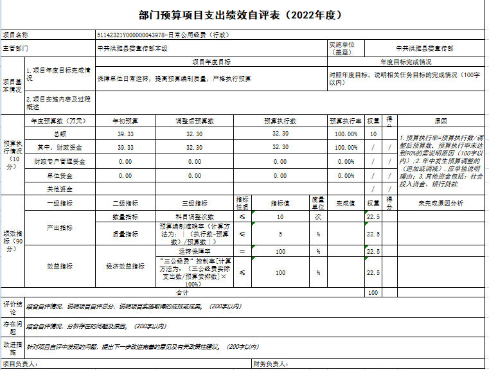The width and height of the screenshot is (489, 370).
Task: Select the title cell 部门预算项目支出绩效自评表（2022年度）
Action: pos(243,15)
